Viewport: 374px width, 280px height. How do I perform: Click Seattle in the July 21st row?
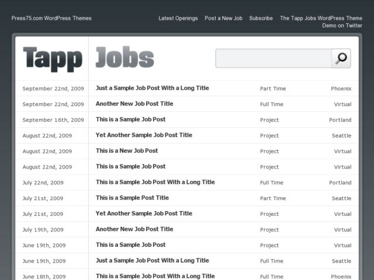341,198
